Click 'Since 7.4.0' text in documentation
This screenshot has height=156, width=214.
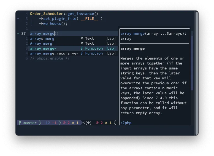pyautogui.click(x=155, y=98)
